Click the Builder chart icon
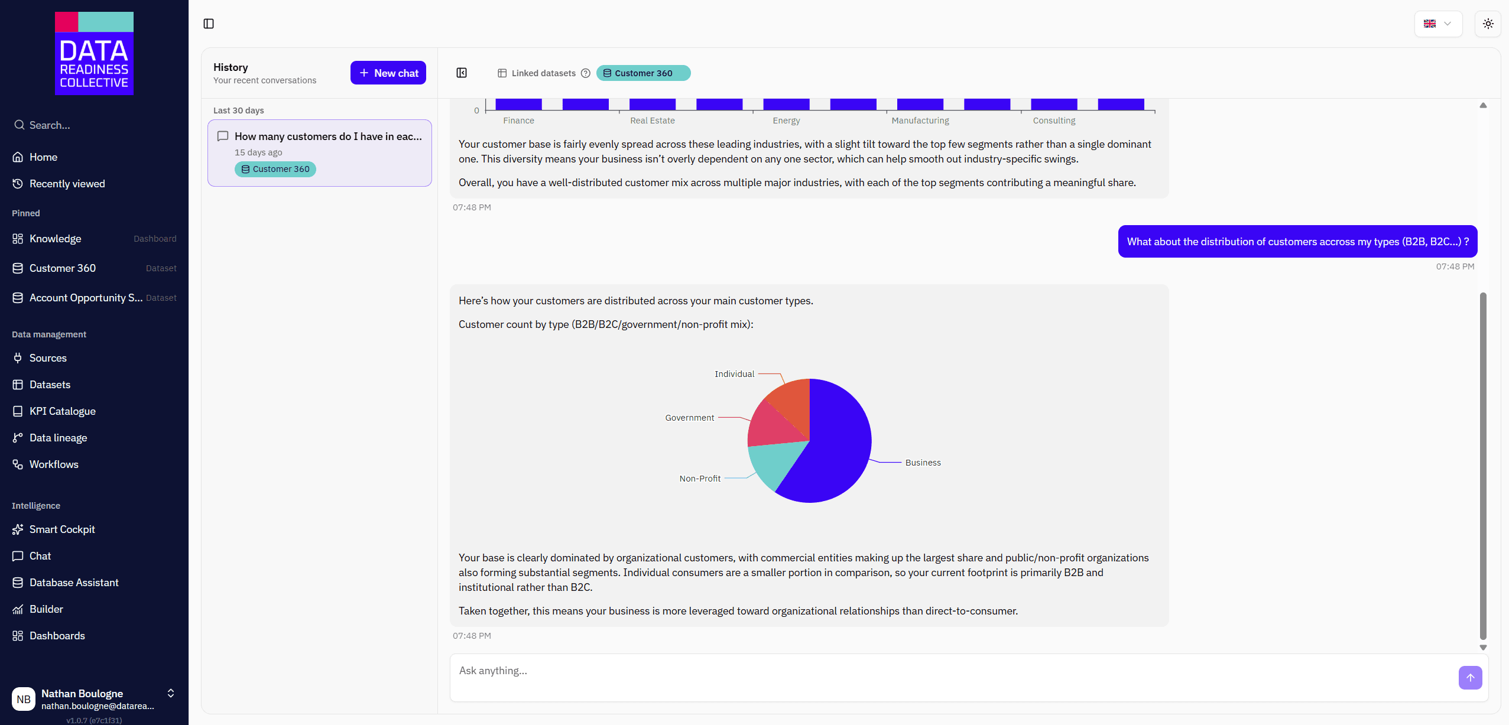1509x725 pixels. 18,609
